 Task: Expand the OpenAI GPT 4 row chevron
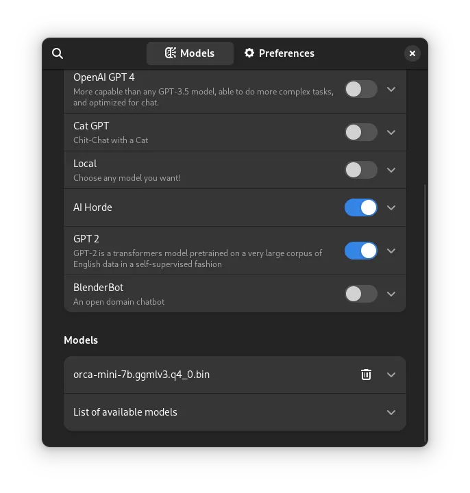(391, 89)
